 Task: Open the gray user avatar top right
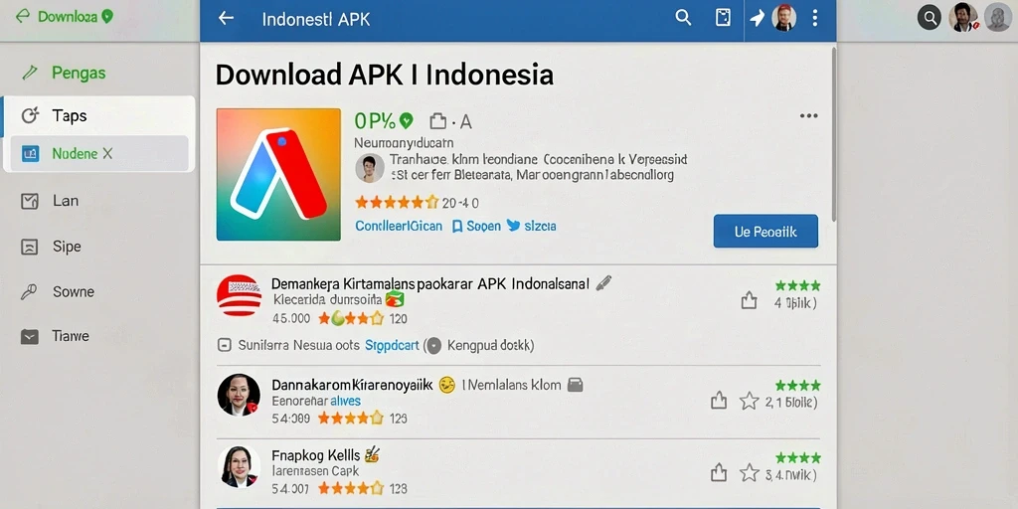click(997, 18)
